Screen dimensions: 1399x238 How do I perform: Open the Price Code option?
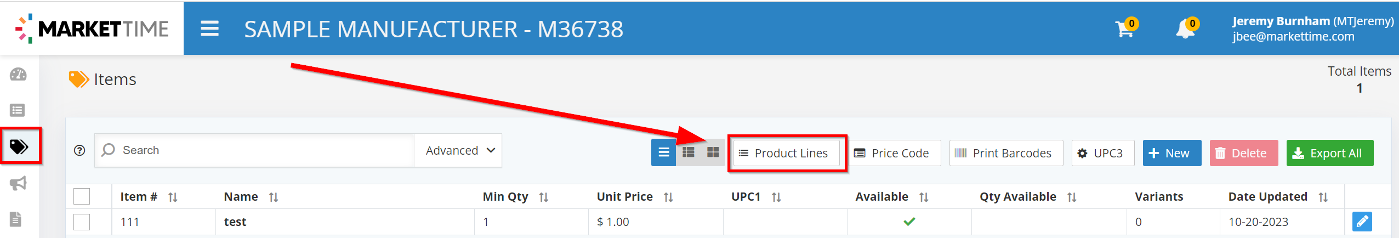(x=892, y=153)
